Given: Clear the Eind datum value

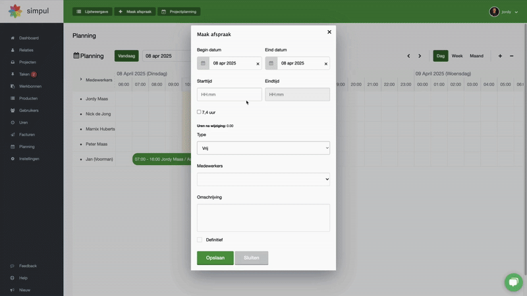Looking at the screenshot, I should tap(325, 64).
